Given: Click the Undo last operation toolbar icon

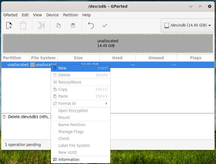Looking at the screenshot, I should pos(91,25).
